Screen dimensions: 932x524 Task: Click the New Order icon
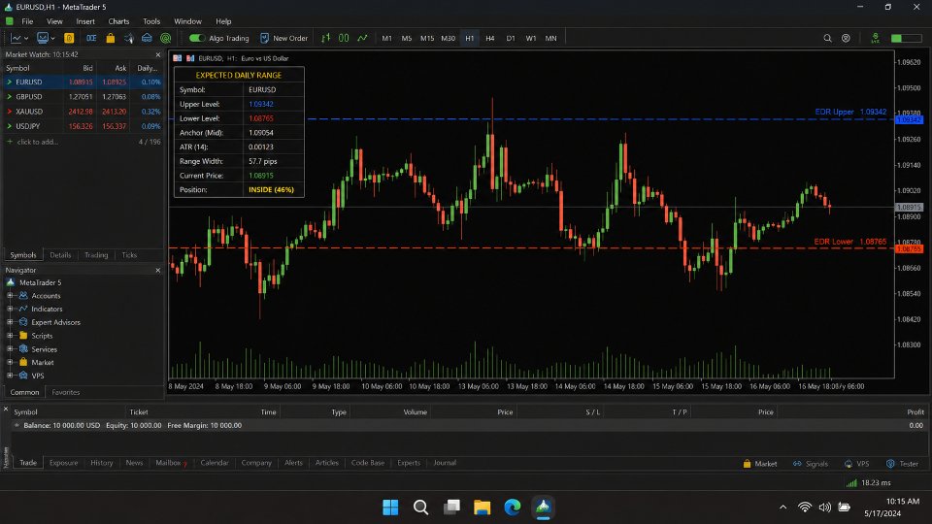(x=264, y=38)
